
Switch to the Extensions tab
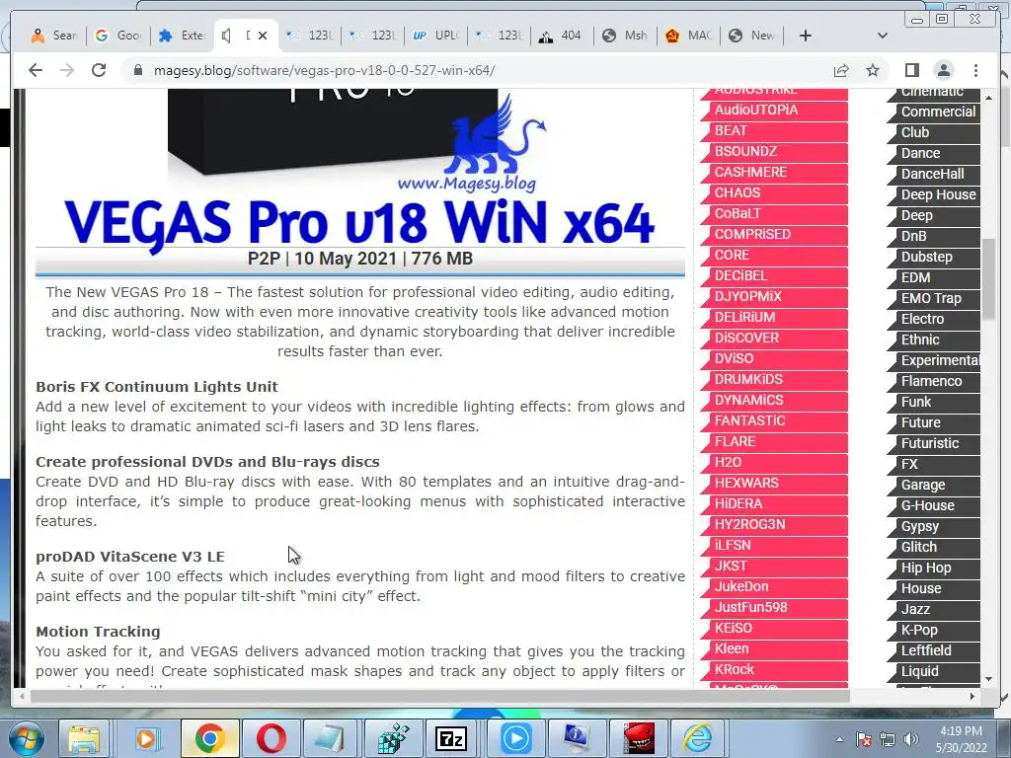(182, 36)
